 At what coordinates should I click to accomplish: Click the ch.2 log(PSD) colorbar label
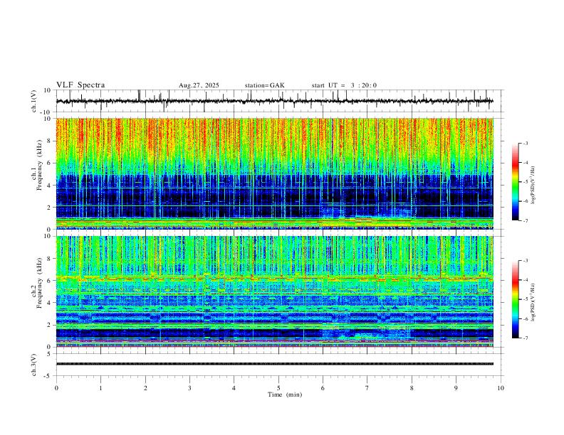pos(533,302)
